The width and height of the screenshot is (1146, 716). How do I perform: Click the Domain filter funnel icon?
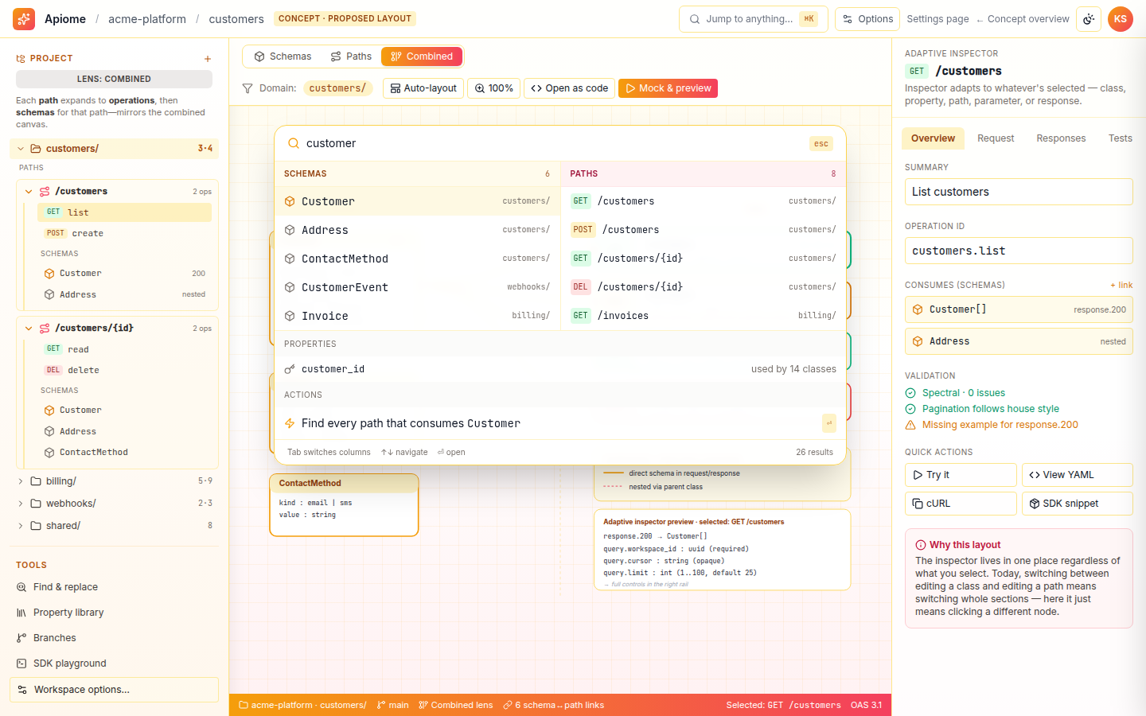(x=248, y=88)
